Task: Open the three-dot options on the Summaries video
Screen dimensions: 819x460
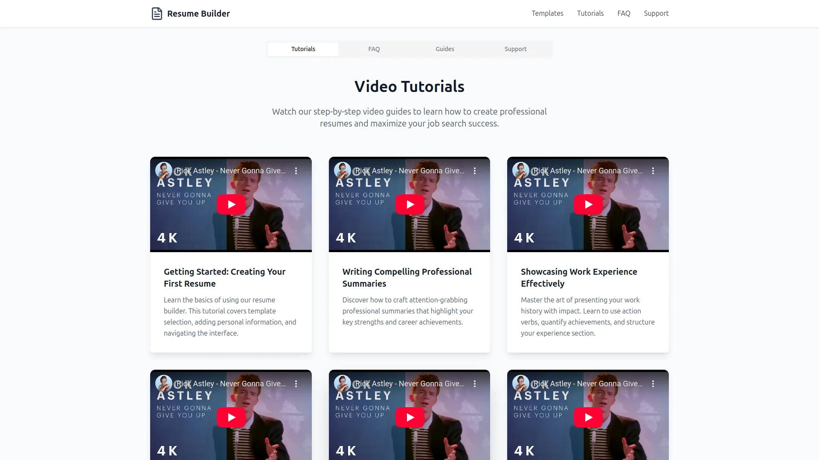Action: tap(475, 170)
